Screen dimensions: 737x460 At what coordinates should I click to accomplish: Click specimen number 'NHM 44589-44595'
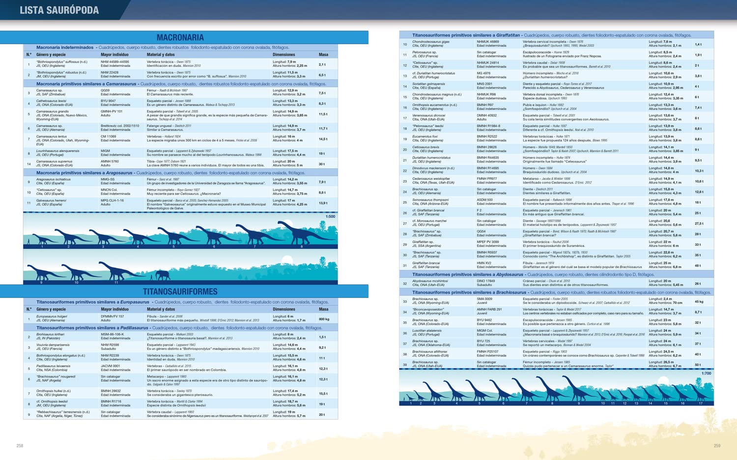tap(115, 62)
